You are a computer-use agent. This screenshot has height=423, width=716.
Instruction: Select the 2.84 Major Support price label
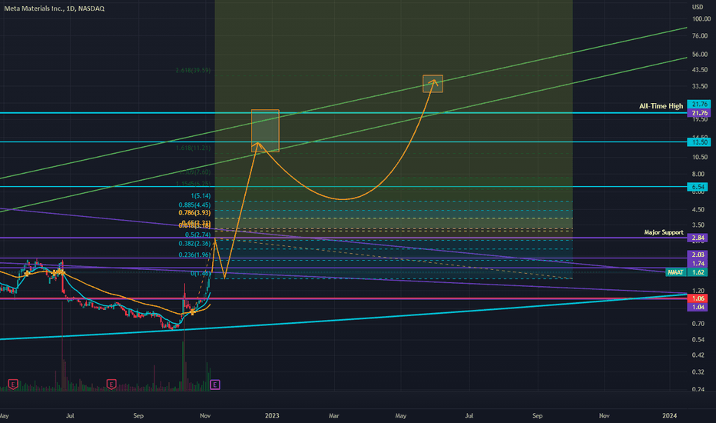pos(698,238)
